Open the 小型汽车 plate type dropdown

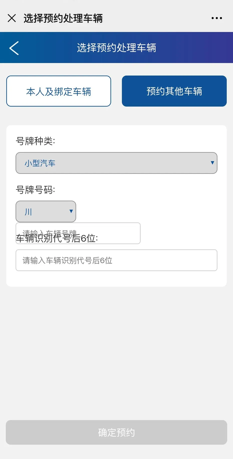(x=116, y=163)
